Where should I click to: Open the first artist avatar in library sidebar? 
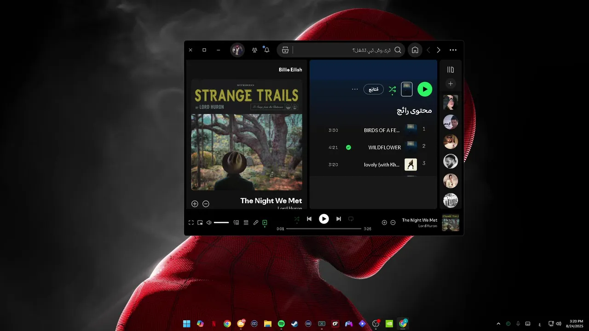point(450,103)
